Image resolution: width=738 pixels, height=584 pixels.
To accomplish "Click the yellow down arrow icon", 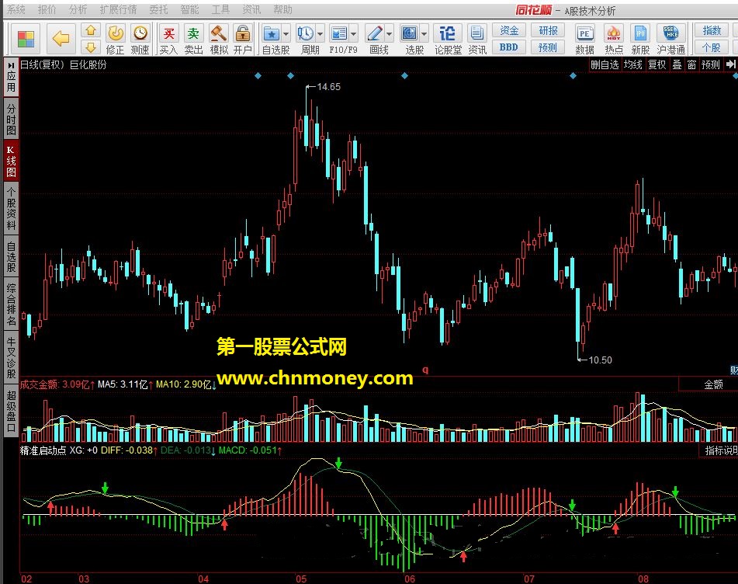I will pos(91,47).
